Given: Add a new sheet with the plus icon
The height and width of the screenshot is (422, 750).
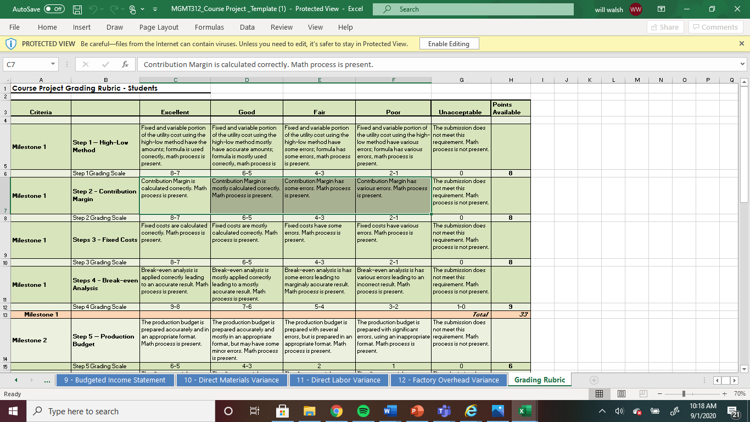Looking at the screenshot, I should [594, 380].
